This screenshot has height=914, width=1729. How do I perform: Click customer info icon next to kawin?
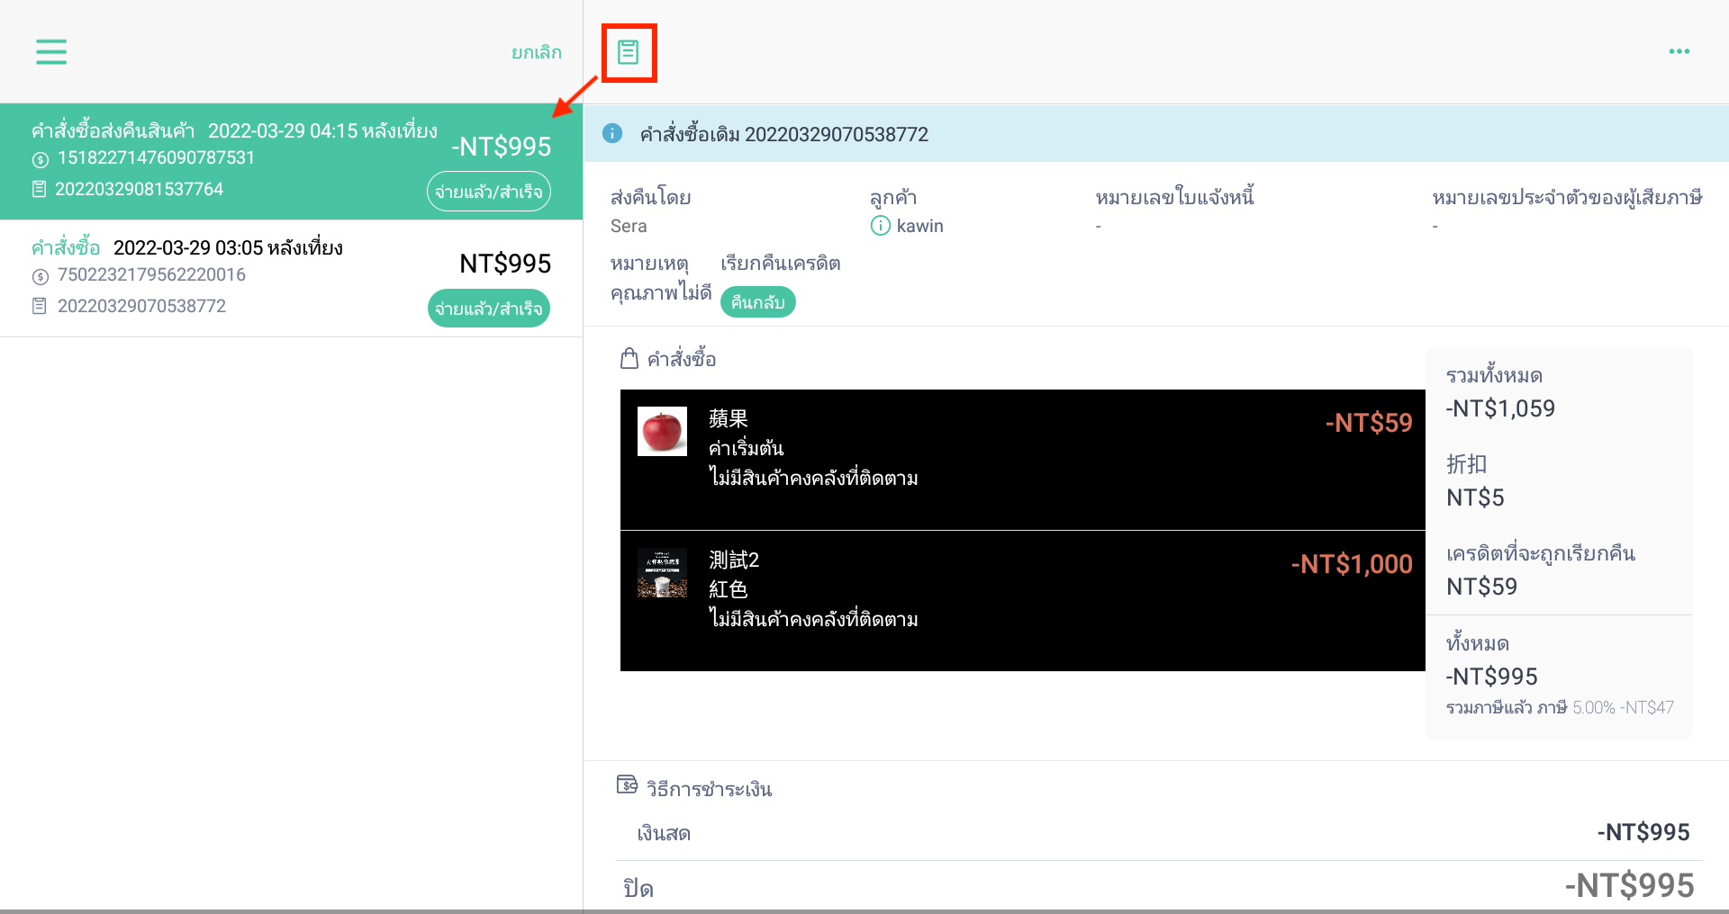tap(880, 226)
